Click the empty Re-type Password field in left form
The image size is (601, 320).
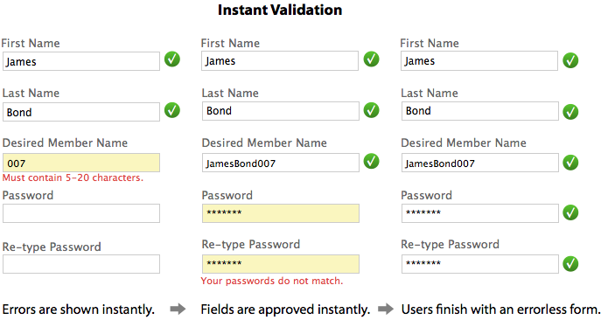pyautogui.click(x=81, y=264)
